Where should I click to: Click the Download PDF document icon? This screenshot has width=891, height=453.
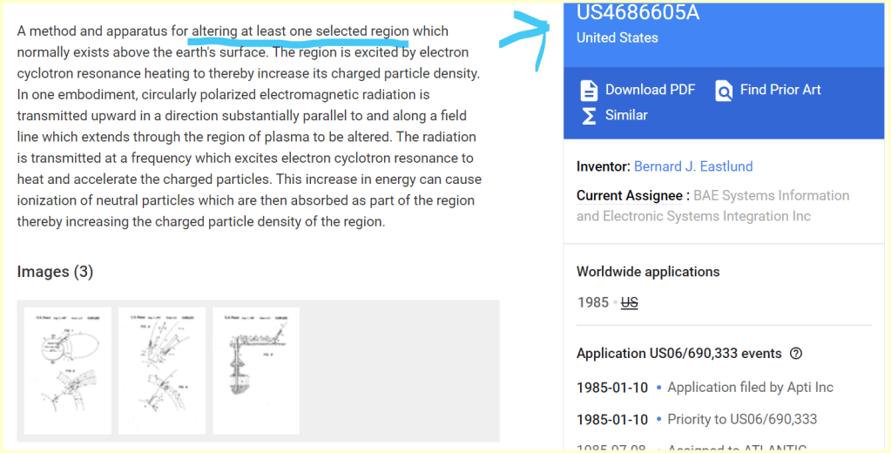click(589, 90)
